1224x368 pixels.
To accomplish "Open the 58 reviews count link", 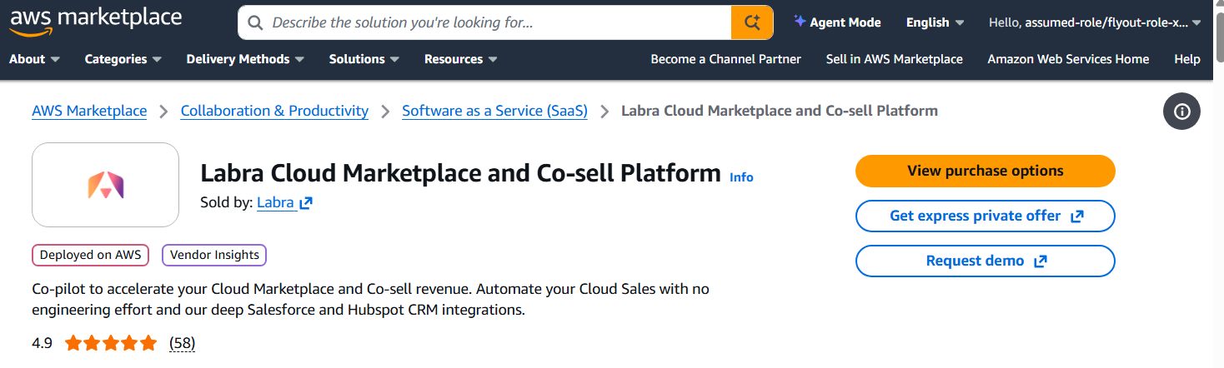I will tap(182, 343).
